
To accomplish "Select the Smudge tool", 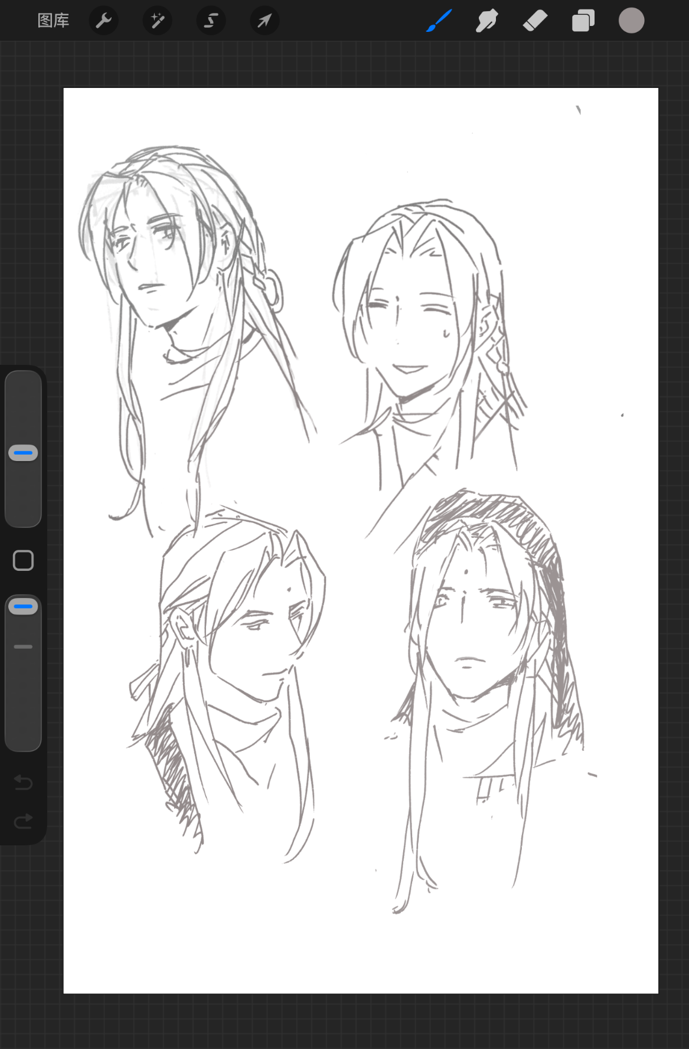I will 487,21.
